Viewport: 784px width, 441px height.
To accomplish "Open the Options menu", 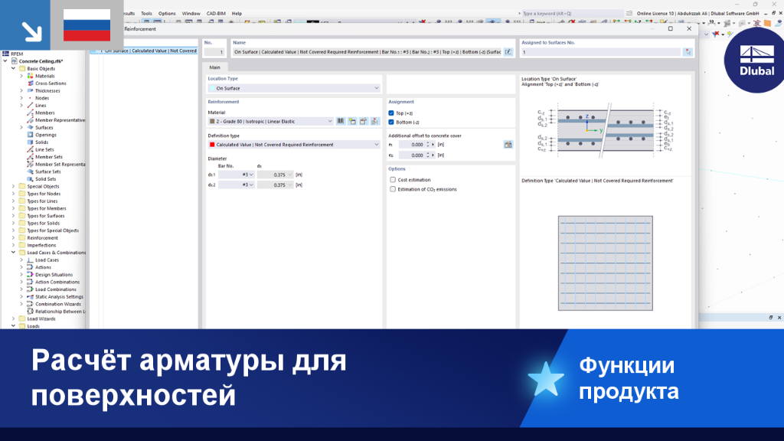I will pos(167,14).
